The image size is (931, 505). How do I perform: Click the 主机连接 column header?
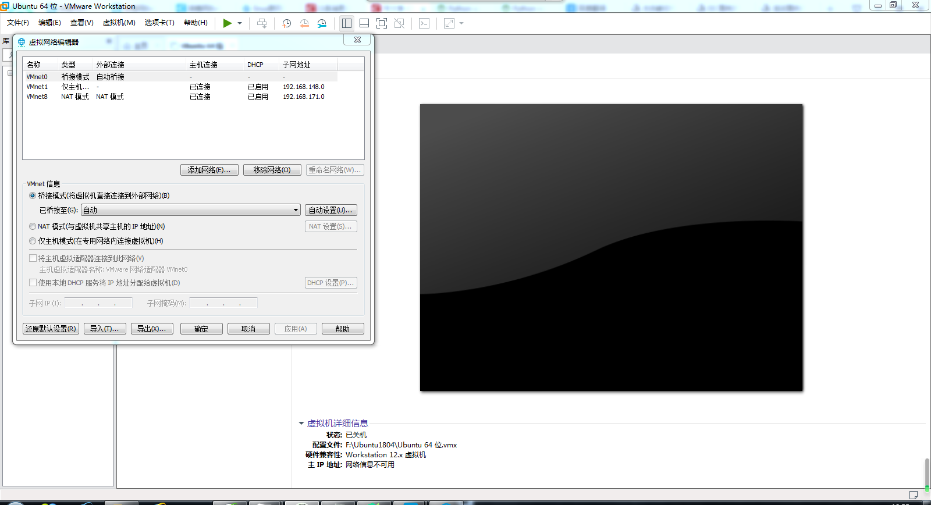point(215,65)
